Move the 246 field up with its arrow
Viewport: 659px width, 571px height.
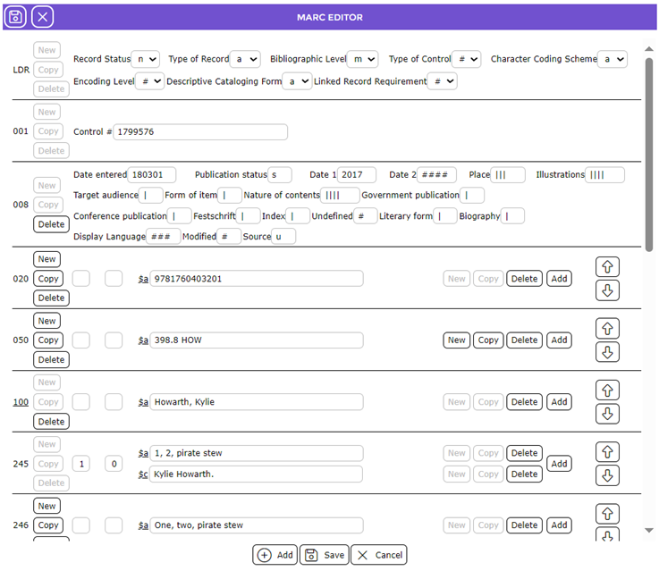point(607,514)
